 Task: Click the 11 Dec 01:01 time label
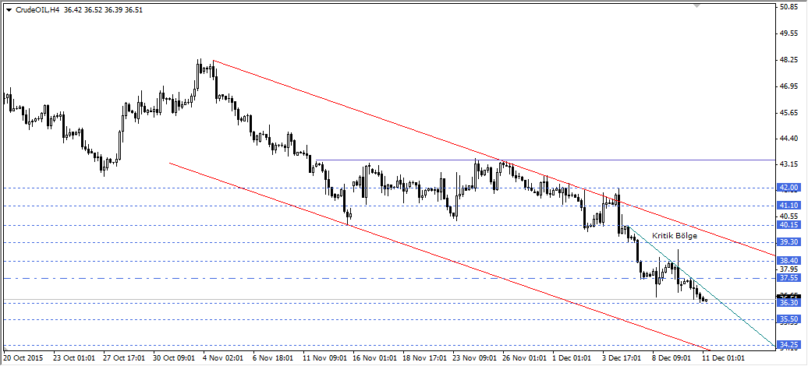coord(724,359)
